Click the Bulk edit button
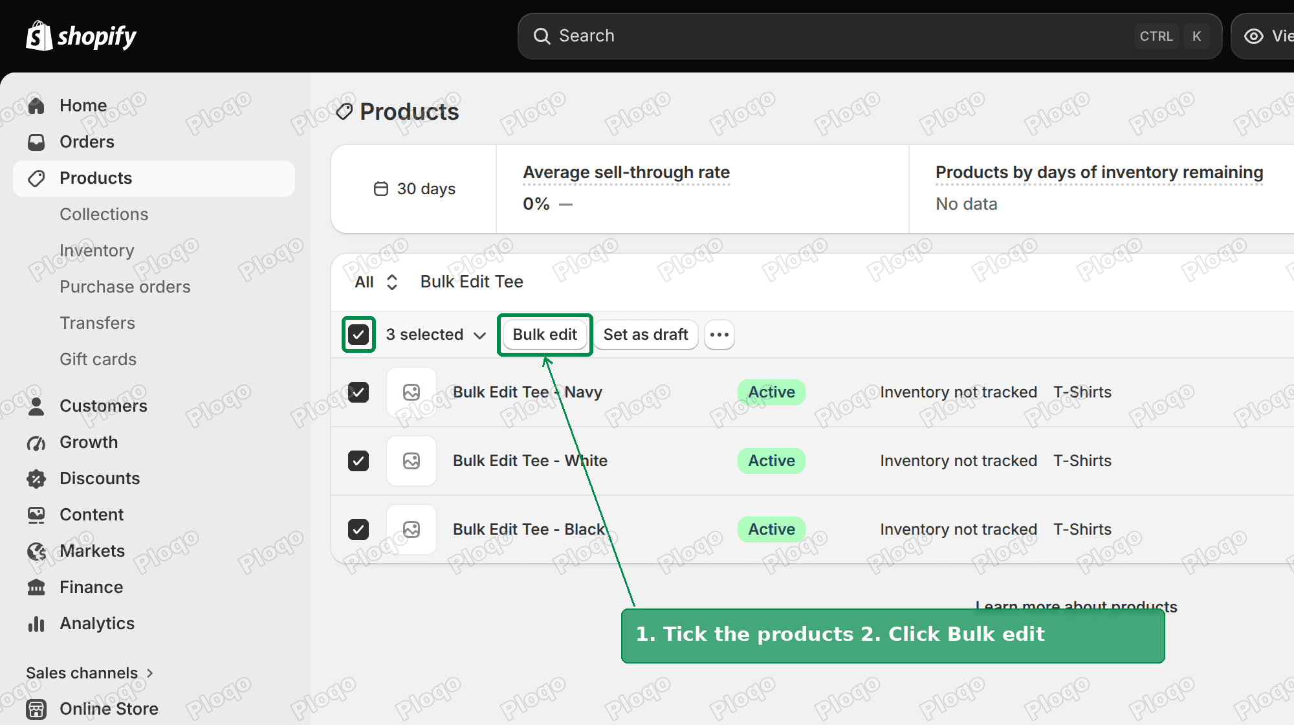Image resolution: width=1294 pixels, height=725 pixels. click(x=545, y=335)
